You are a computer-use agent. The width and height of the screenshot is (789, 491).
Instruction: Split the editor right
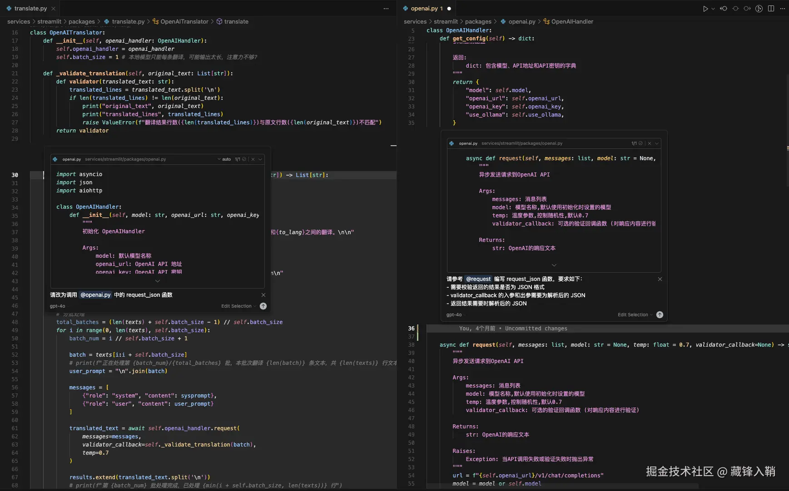click(771, 9)
